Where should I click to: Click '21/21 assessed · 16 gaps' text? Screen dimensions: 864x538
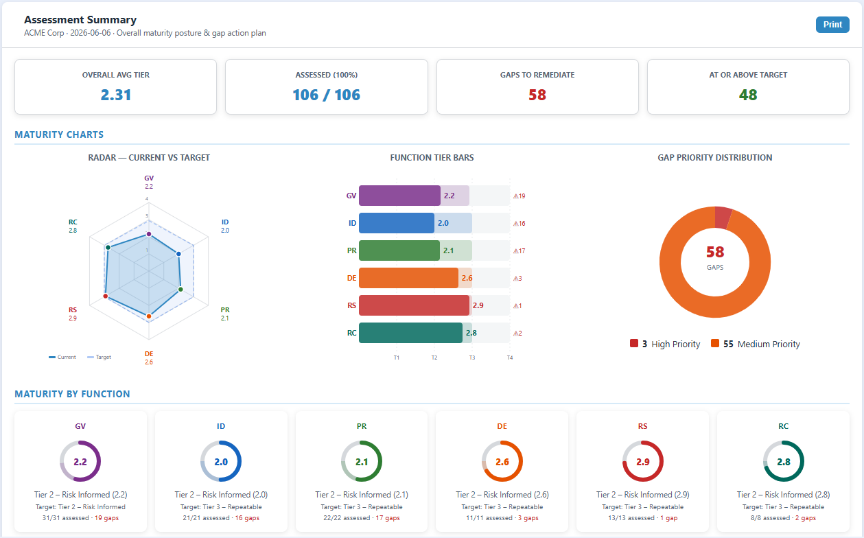tap(221, 518)
